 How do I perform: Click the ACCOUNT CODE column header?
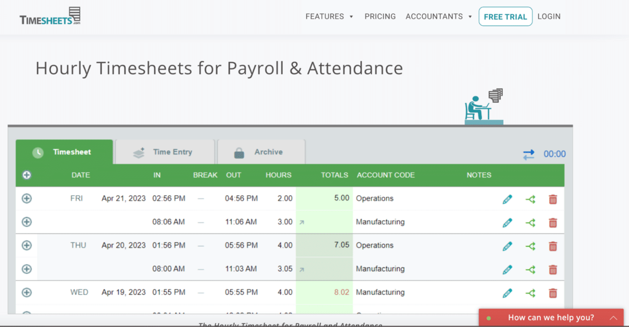click(x=386, y=175)
